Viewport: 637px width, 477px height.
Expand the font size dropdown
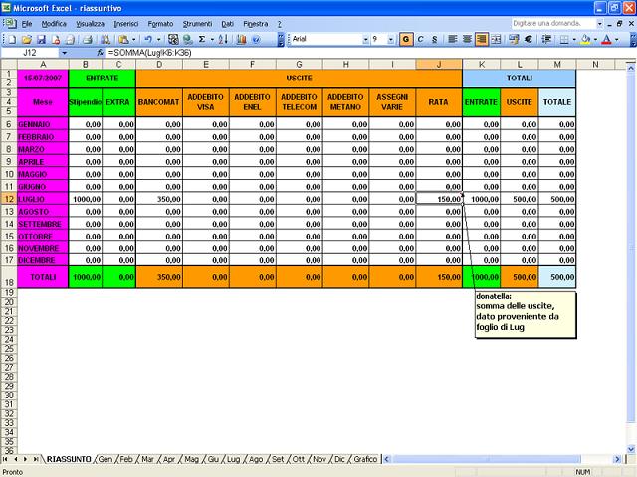(391, 39)
